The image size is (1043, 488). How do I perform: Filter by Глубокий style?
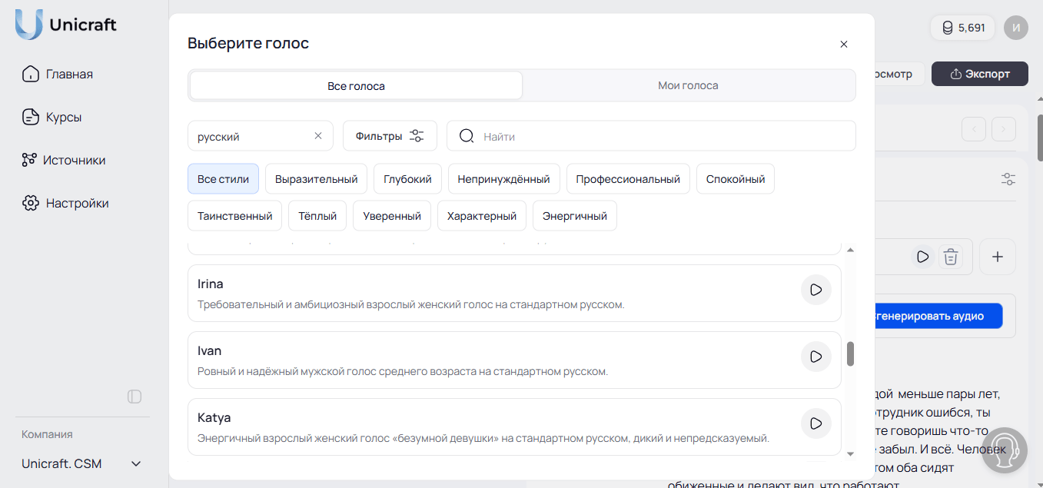click(x=407, y=179)
